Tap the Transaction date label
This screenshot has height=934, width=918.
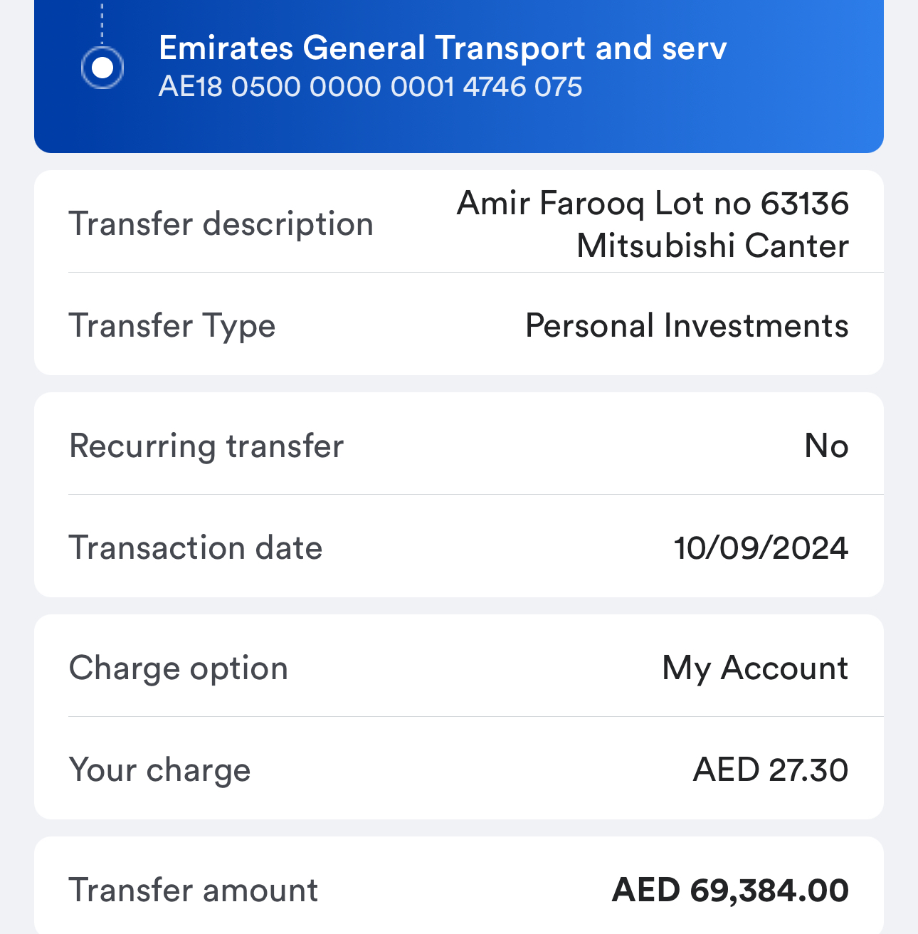(196, 548)
